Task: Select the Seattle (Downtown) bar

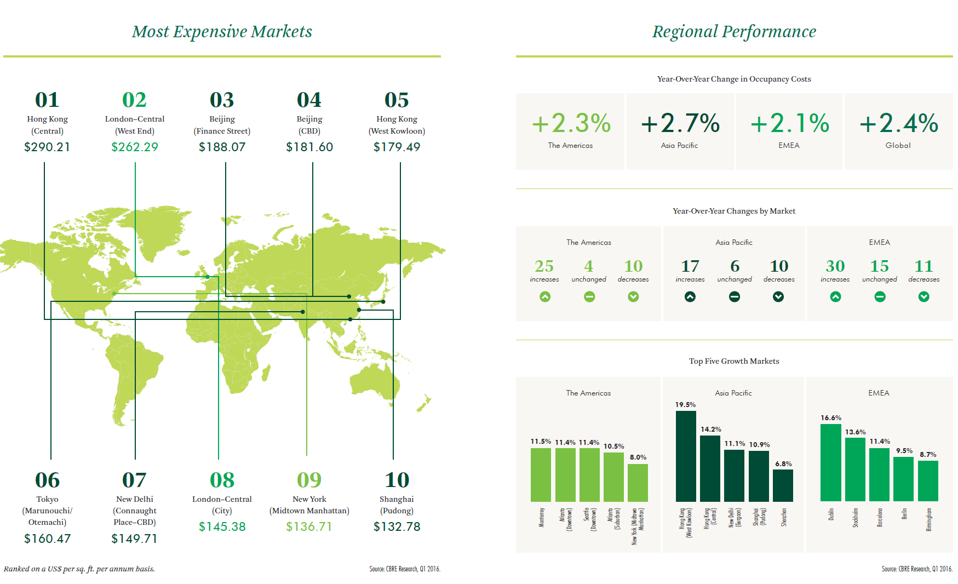Action: (x=589, y=475)
